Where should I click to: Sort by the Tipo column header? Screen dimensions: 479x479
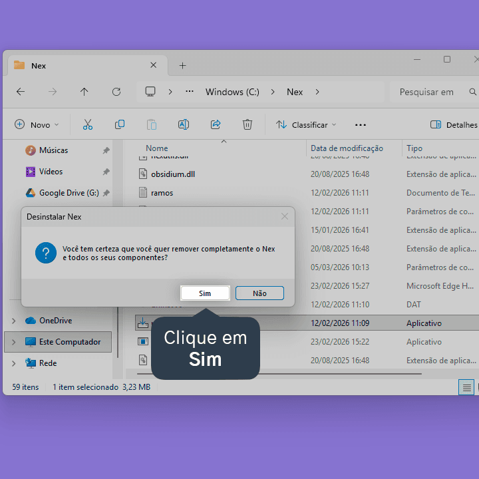tap(414, 148)
